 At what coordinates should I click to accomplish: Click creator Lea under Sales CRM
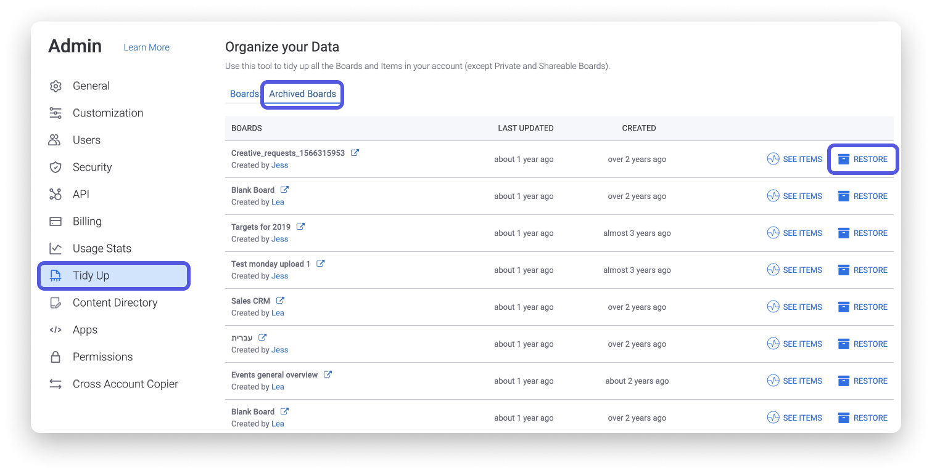point(278,313)
